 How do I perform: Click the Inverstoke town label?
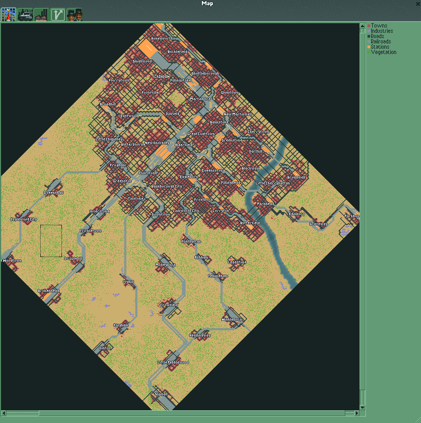click(x=100, y=211)
